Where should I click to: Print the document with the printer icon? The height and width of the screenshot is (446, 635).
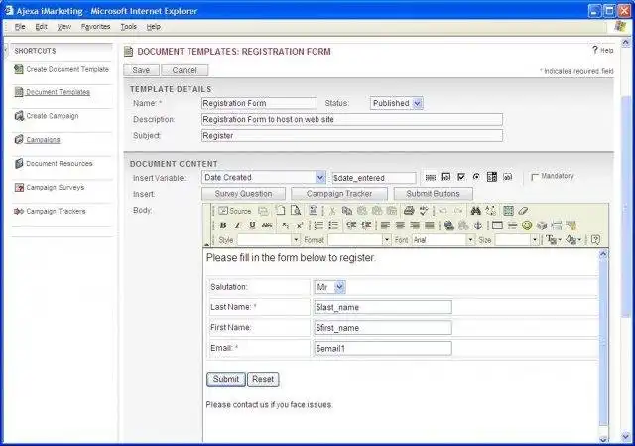point(409,211)
